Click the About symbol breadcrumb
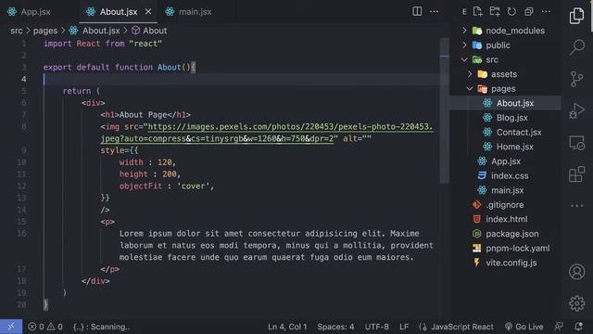Viewport: 593px width, 334px height. tap(149, 31)
